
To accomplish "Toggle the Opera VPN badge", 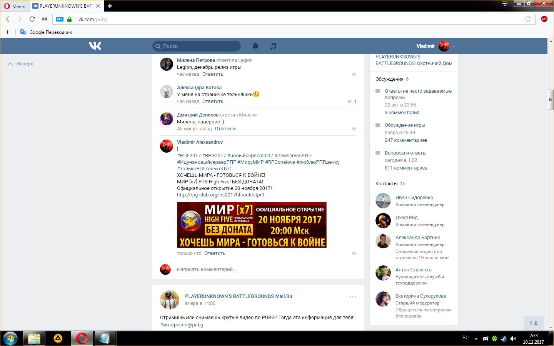I will 60,19.
